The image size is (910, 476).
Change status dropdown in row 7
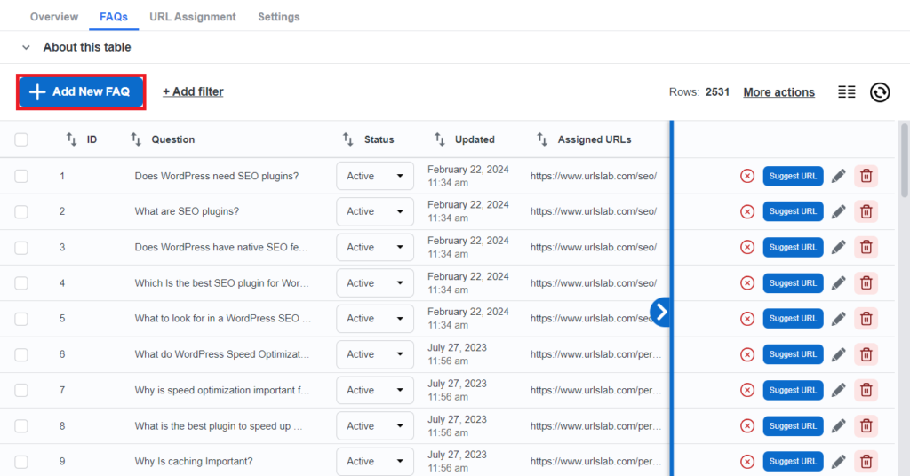pyautogui.click(x=375, y=390)
